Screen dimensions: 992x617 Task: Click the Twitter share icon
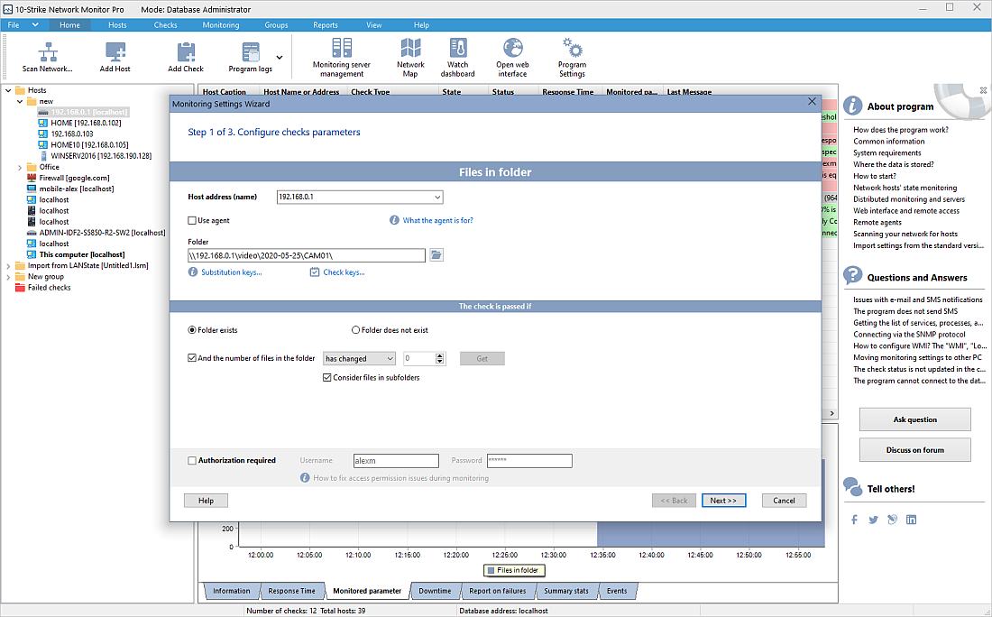pyautogui.click(x=873, y=520)
